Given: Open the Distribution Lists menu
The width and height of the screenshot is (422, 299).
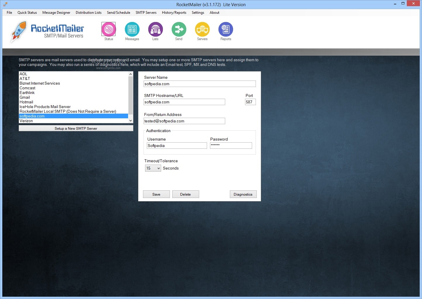Looking at the screenshot, I should point(89,13).
